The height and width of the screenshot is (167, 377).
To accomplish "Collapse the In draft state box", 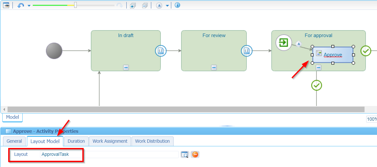I will click(x=126, y=68).
